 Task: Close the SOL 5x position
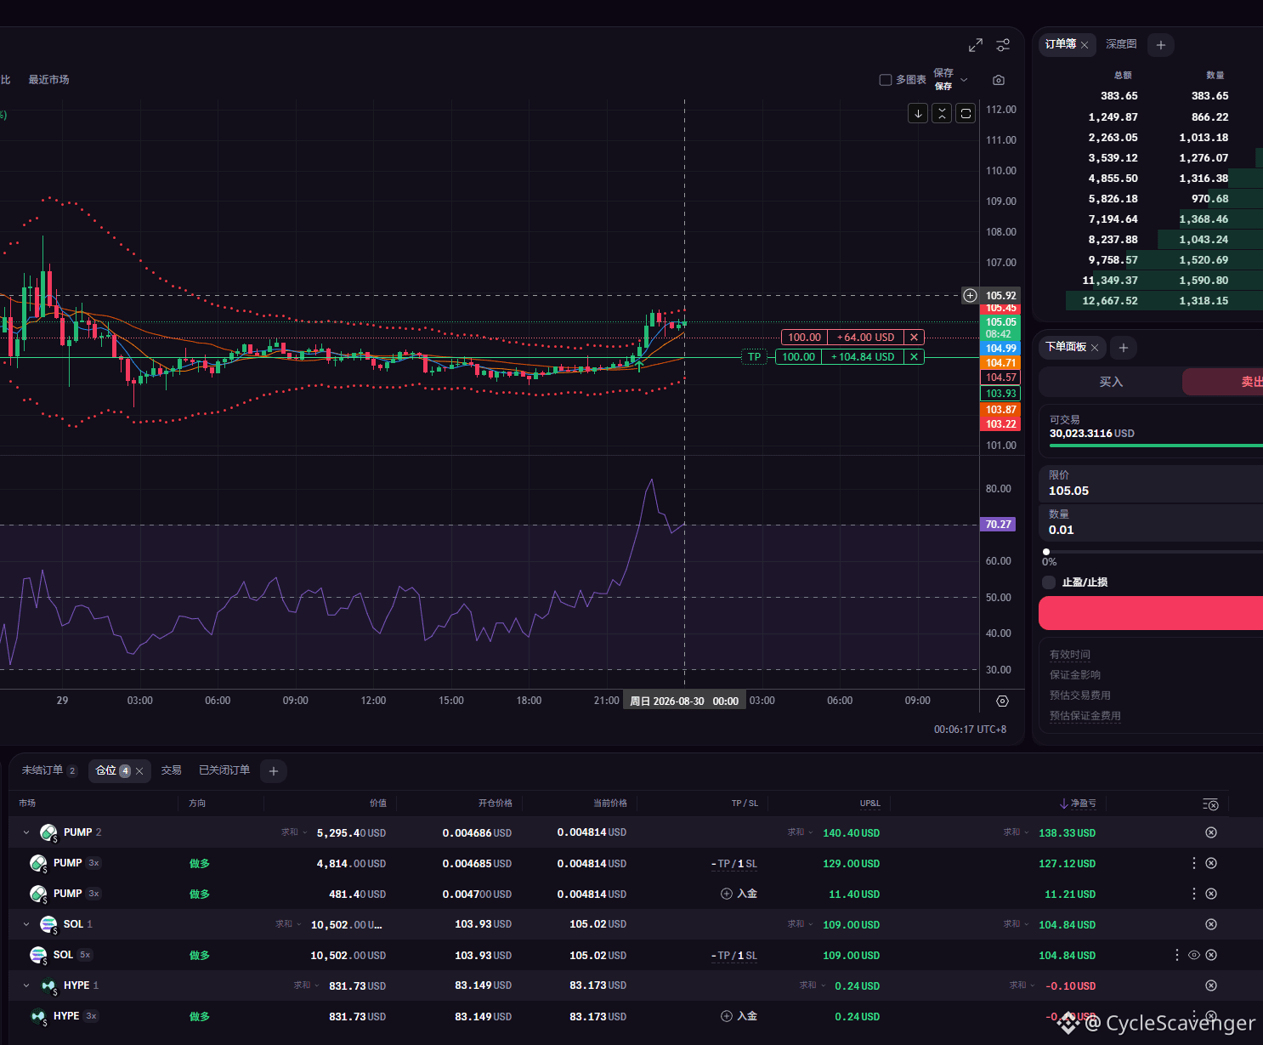(1211, 955)
